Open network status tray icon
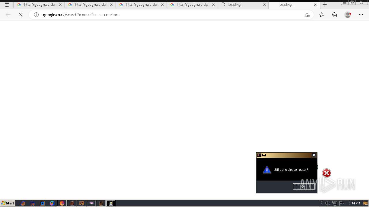This screenshot has height=207, width=369. (335, 203)
